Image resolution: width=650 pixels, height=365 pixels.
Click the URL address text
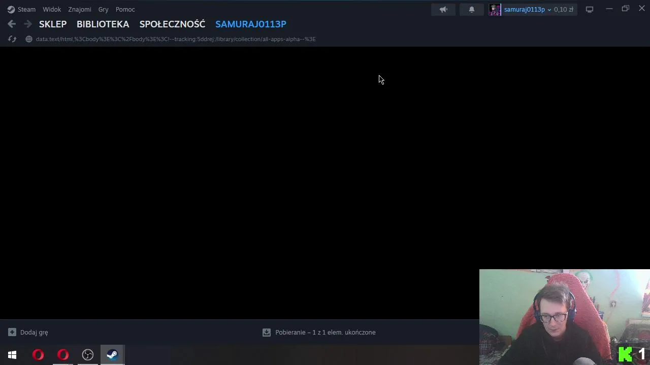click(176, 39)
